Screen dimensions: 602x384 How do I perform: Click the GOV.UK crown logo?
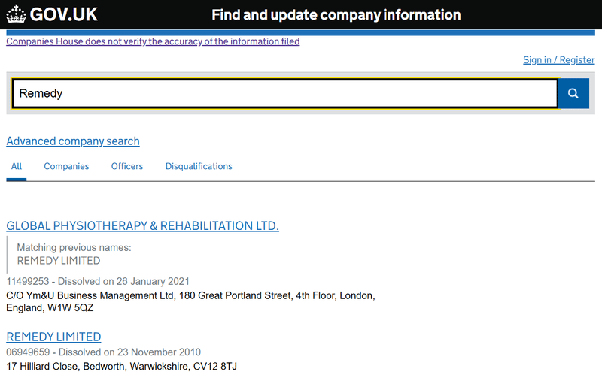pyautogui.click(x=16, y=14)
